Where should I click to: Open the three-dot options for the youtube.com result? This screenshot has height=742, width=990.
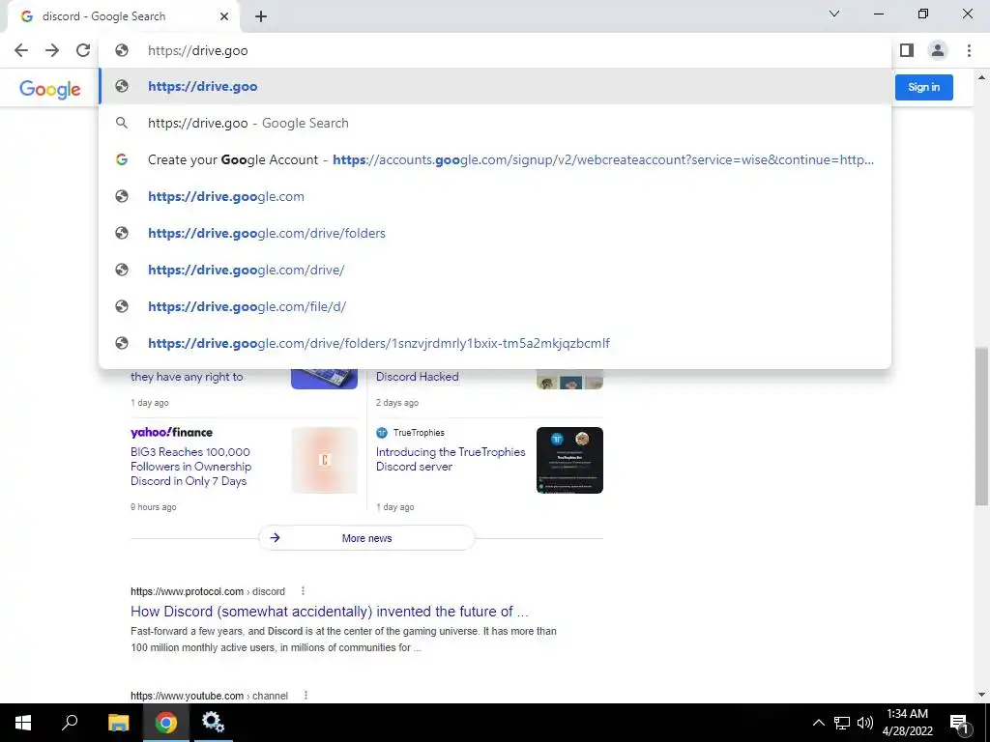pyautogui.click(x=306, y=696)
